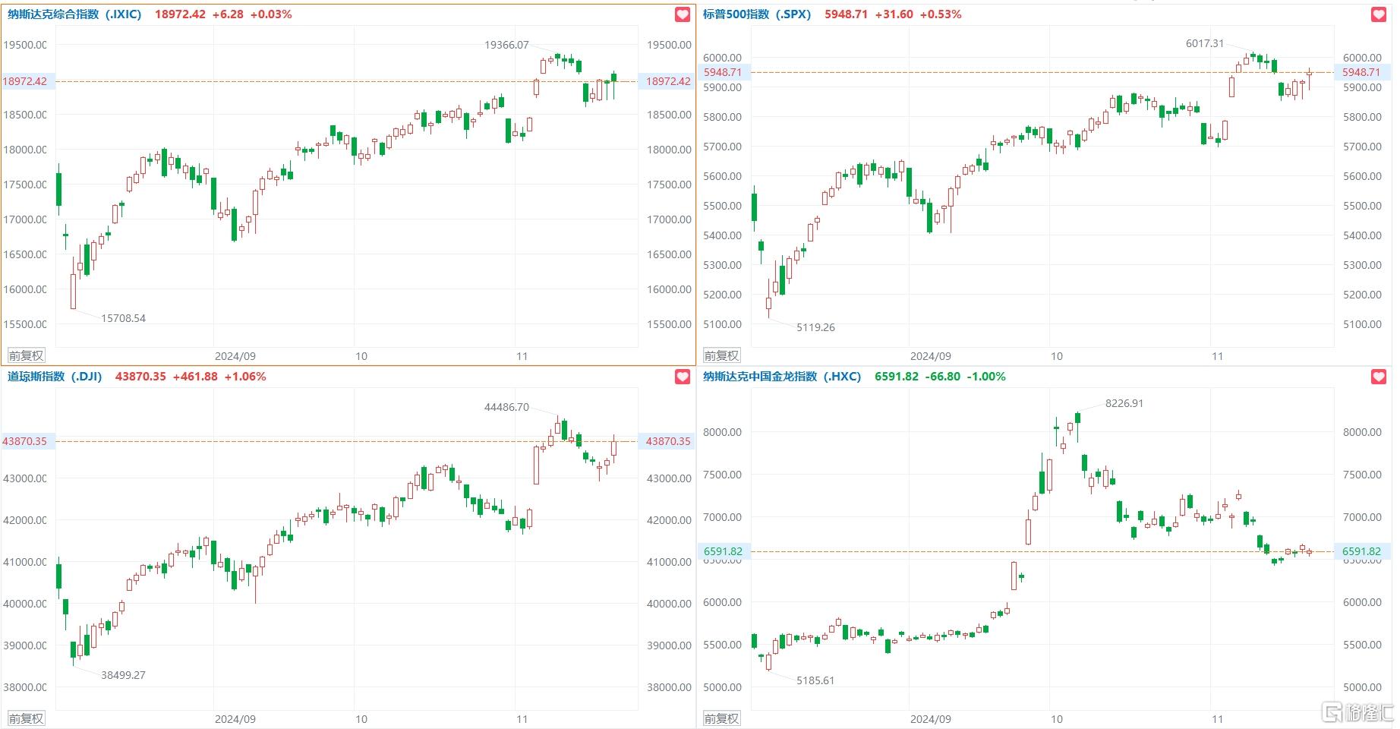Toggle favorite heart on S&P 500 chart

[1379, 14]
